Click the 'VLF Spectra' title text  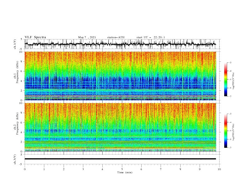point(35,37)
